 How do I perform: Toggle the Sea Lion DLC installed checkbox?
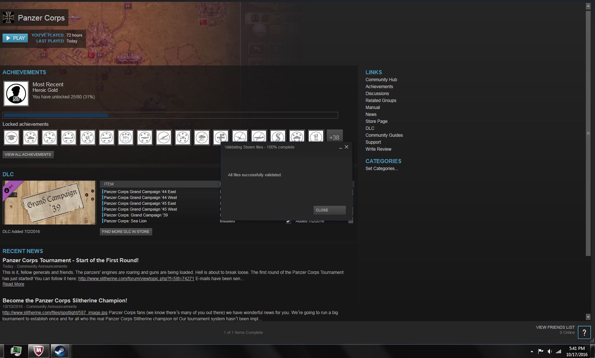click(x=288, y=221)
